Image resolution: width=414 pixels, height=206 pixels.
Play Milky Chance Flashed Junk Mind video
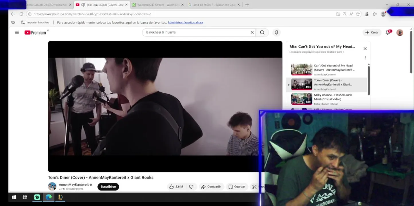[302, 99]
